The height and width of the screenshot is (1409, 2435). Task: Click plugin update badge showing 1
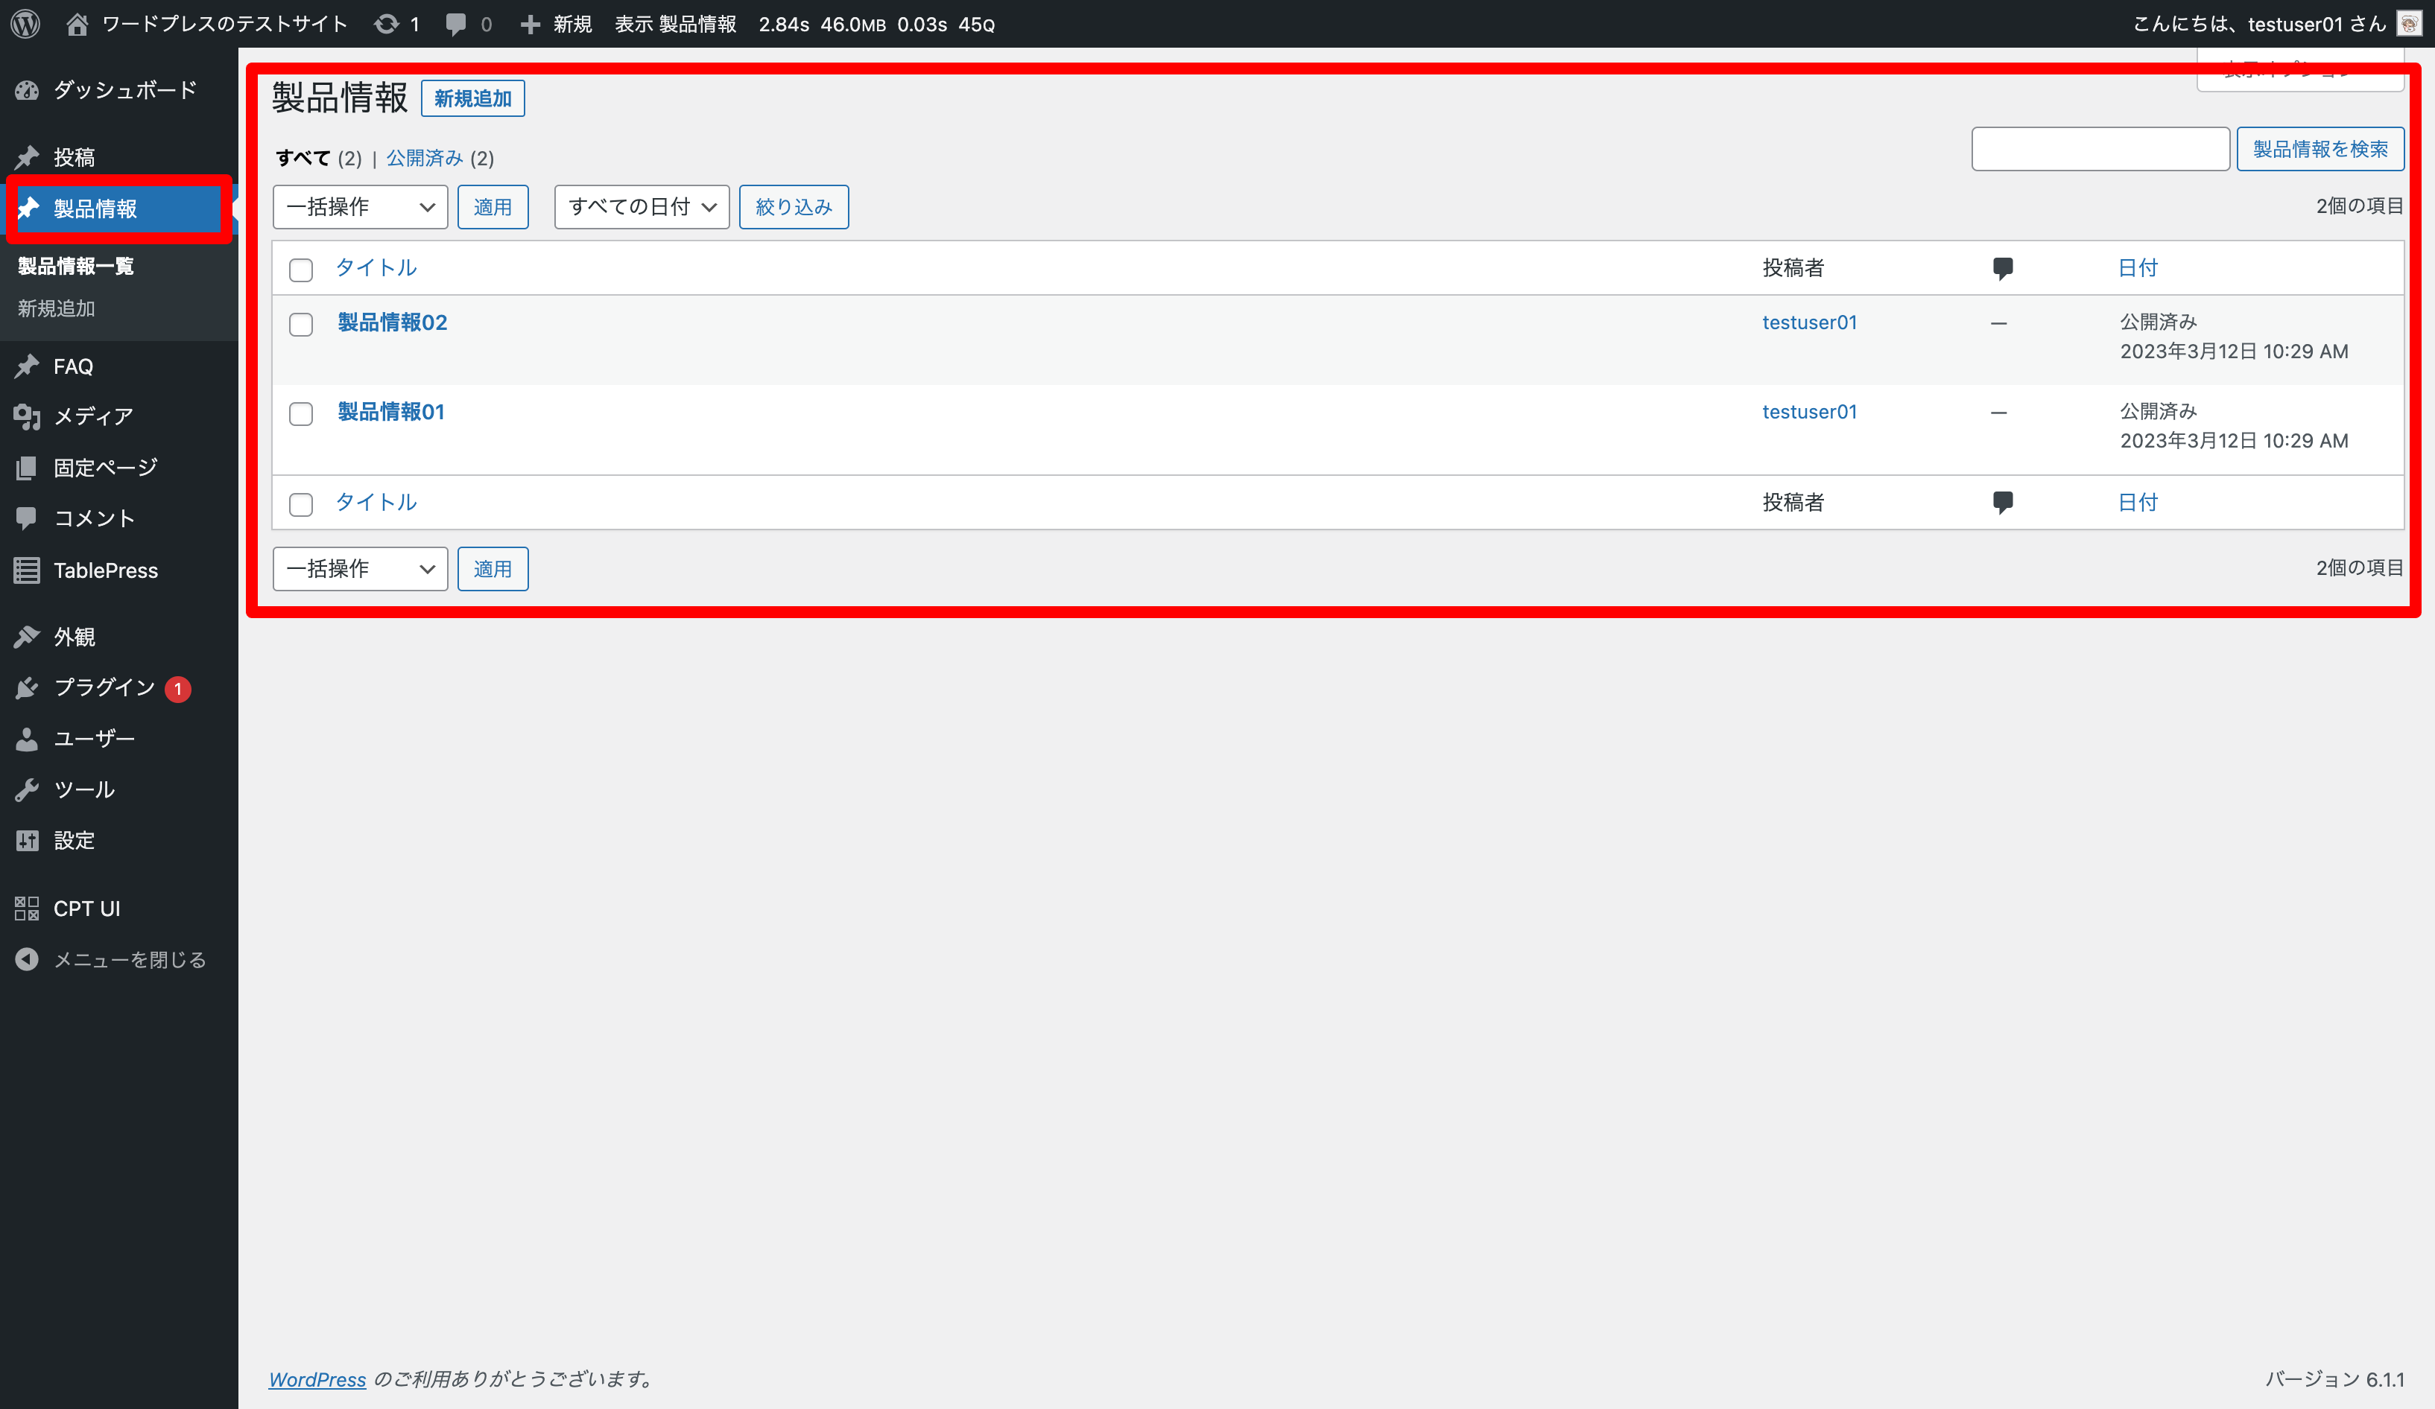(178, 689)
